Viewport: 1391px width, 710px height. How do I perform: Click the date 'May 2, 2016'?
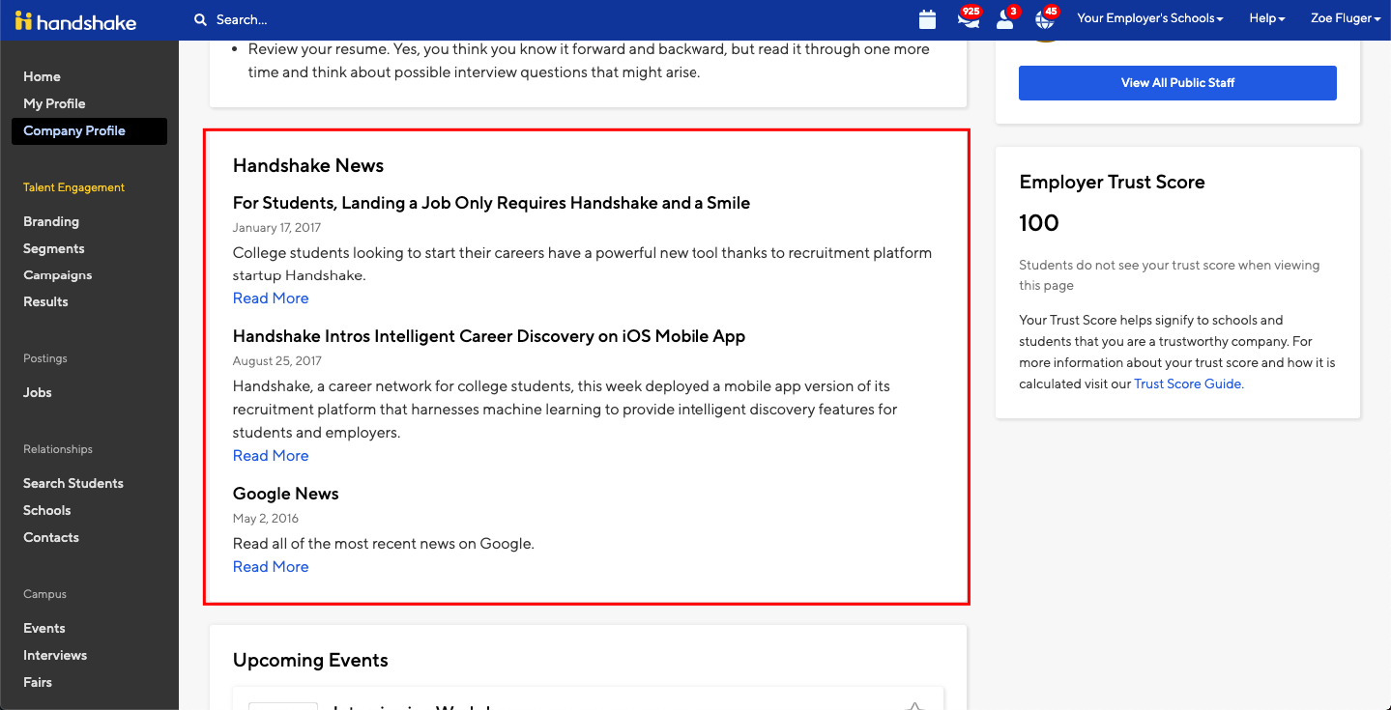click(x=266, y=519)
